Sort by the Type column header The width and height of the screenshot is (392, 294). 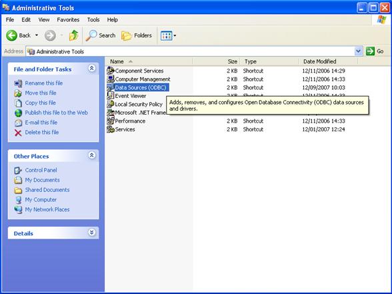[x=269, y=61]
